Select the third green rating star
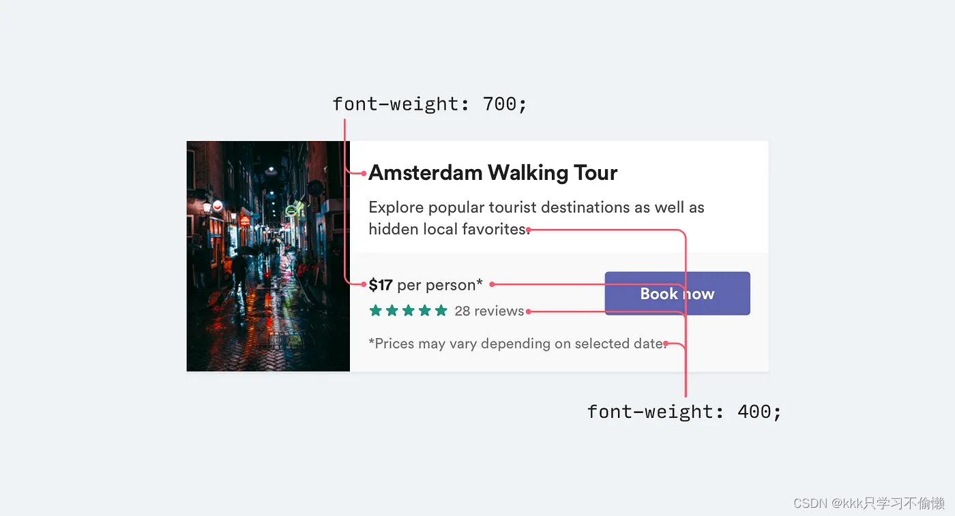 pyautogui.click(x=408, y=311)
